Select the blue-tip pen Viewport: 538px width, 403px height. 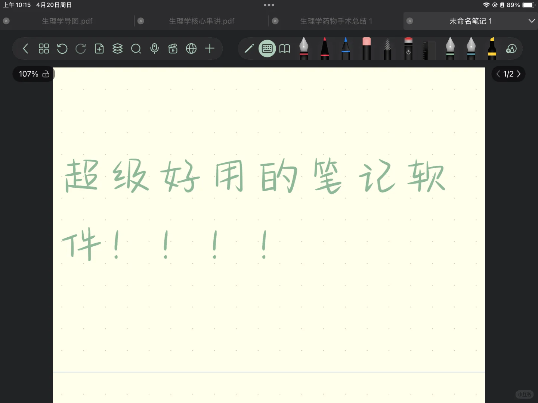coord(346,49)
